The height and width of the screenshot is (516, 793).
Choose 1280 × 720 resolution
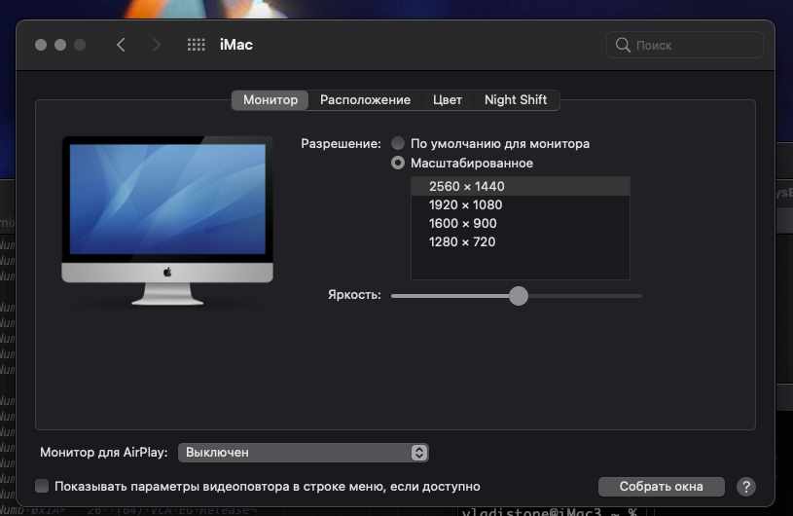point(521,241)
